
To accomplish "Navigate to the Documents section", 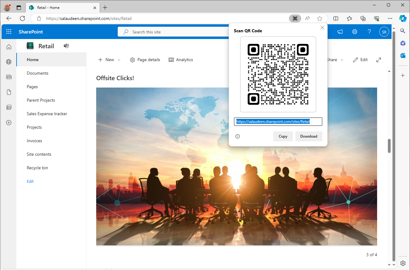I will [37, 73].
